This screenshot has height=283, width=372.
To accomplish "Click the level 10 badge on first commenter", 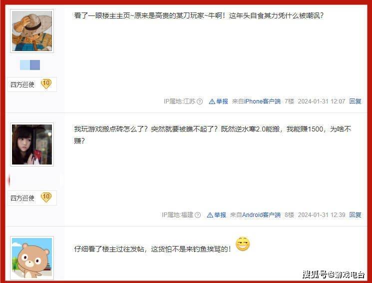I will pyautogui.click(x=46, y=84).
